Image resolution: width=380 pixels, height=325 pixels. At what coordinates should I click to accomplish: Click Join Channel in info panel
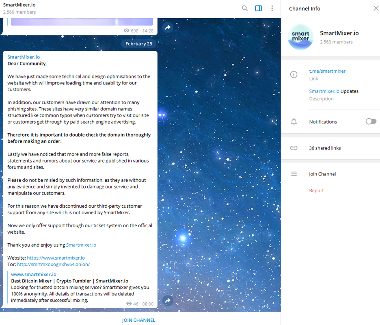[x=322, y=174]
